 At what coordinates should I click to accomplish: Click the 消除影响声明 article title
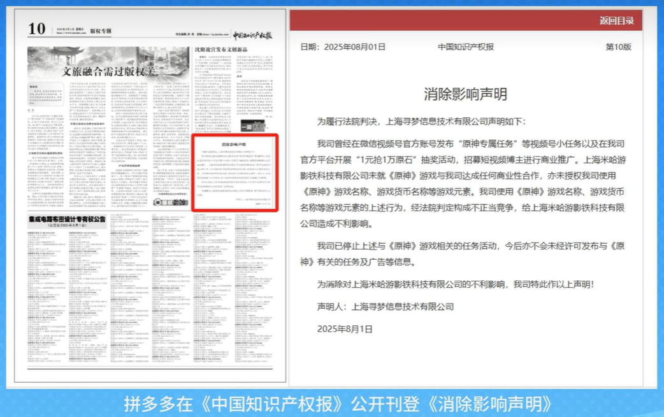click(465, 94)
